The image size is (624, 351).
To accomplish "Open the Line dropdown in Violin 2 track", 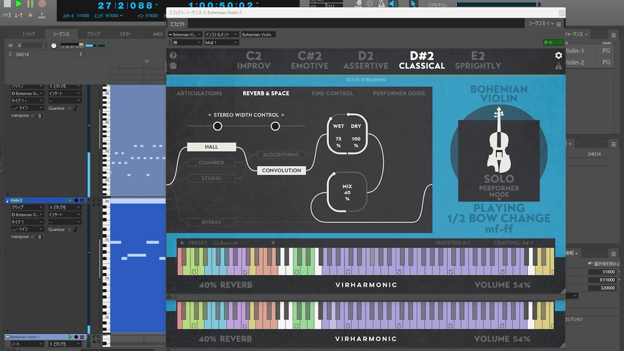I will coord(27,229).
